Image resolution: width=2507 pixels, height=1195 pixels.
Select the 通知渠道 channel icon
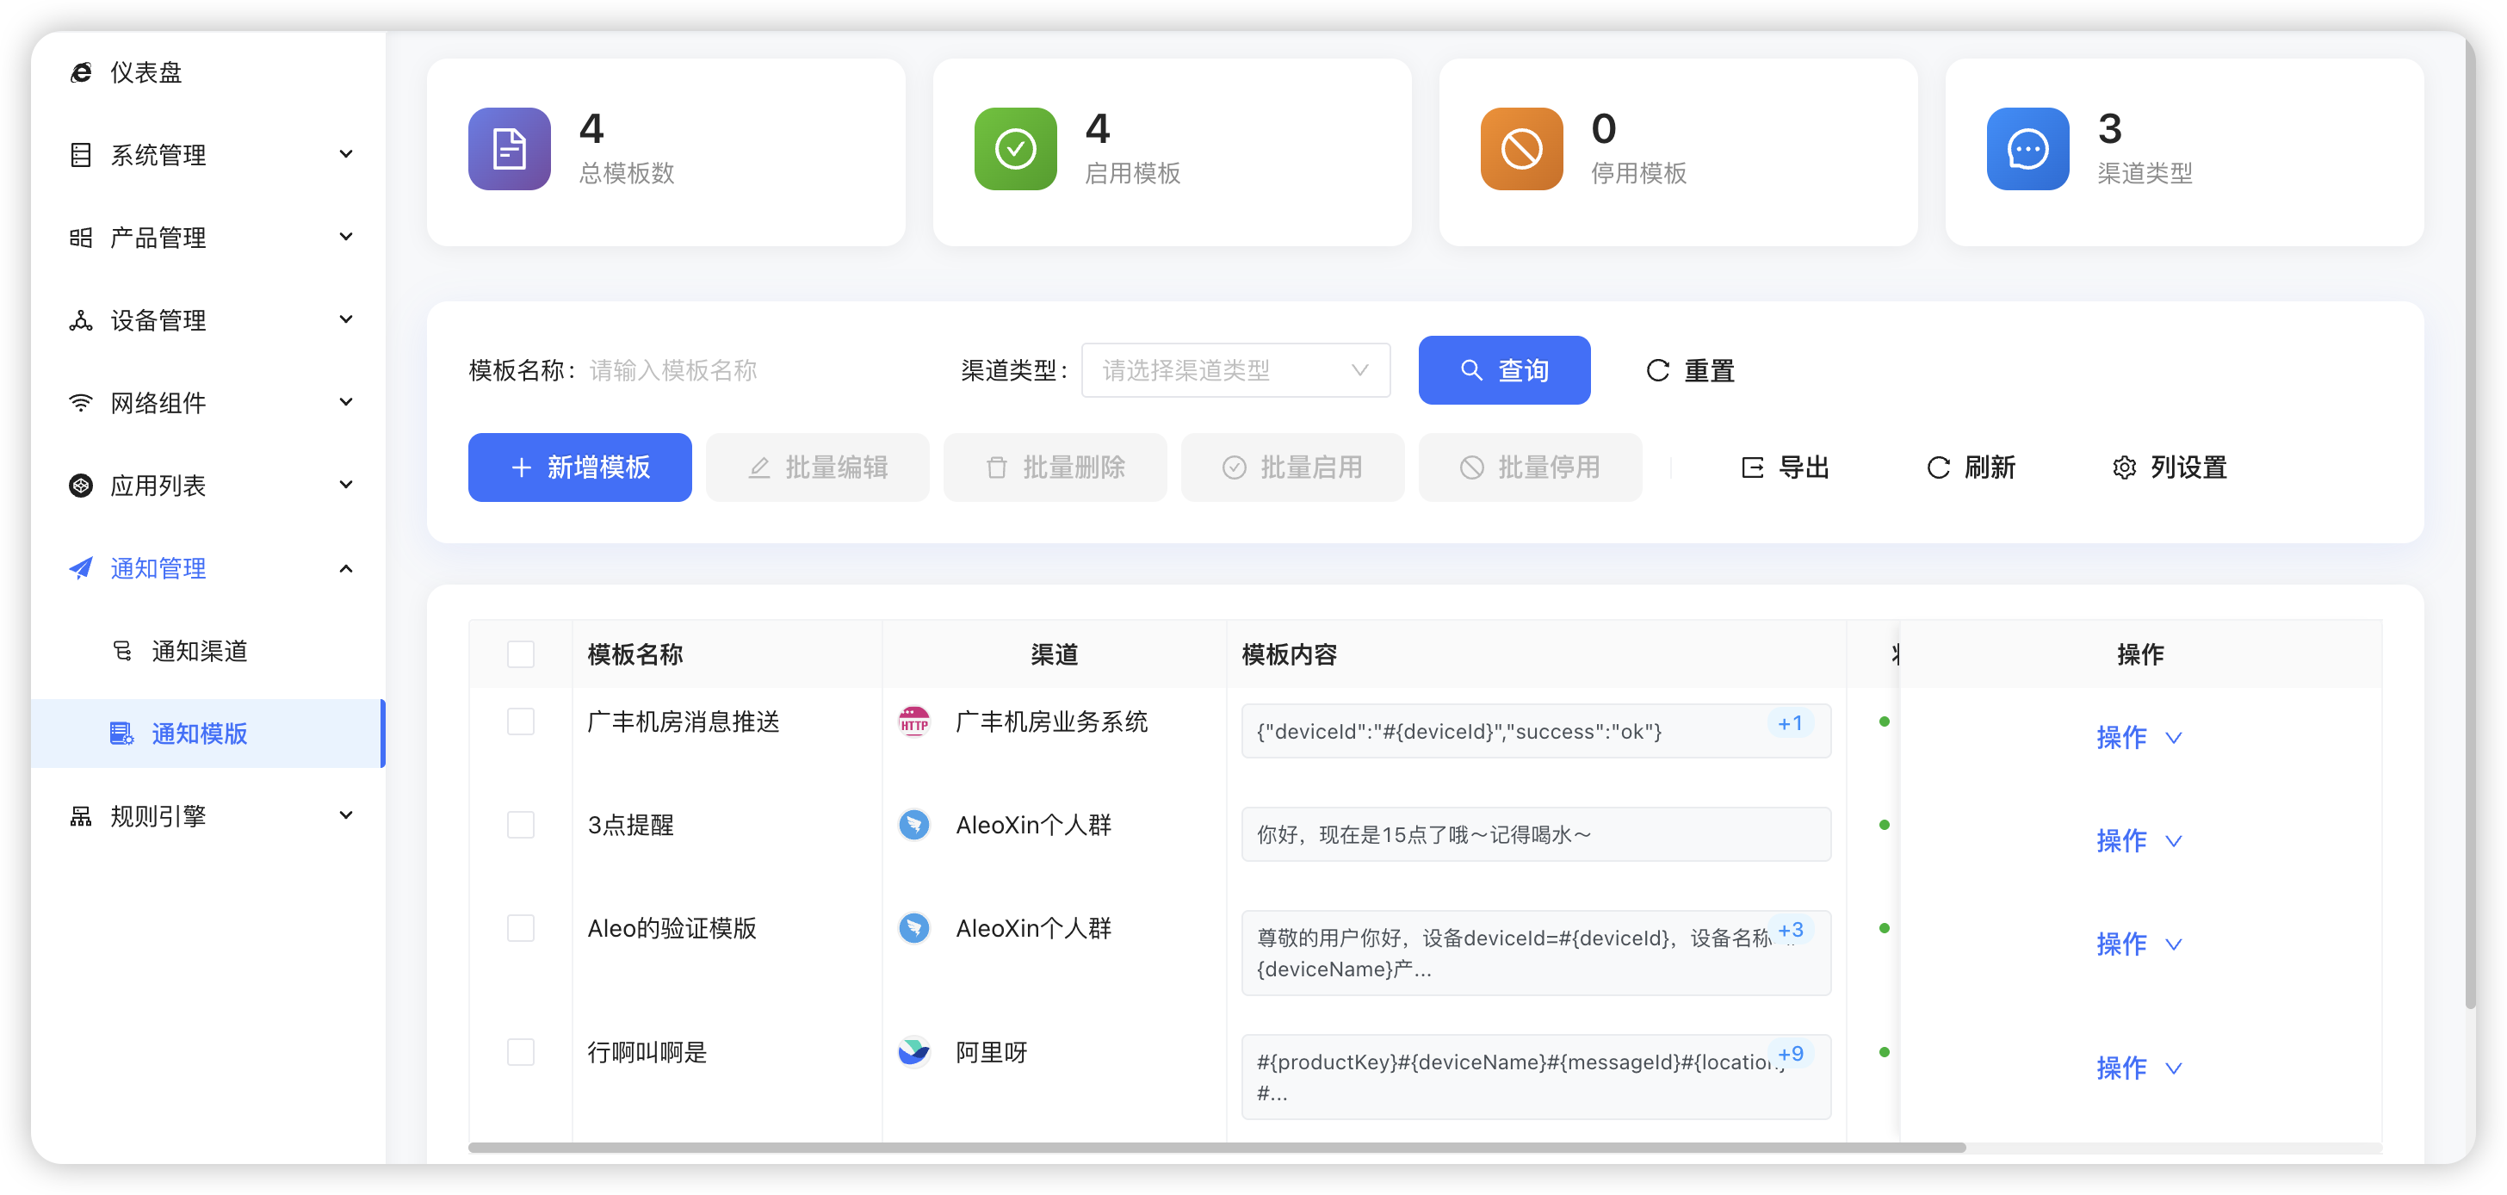122,651
